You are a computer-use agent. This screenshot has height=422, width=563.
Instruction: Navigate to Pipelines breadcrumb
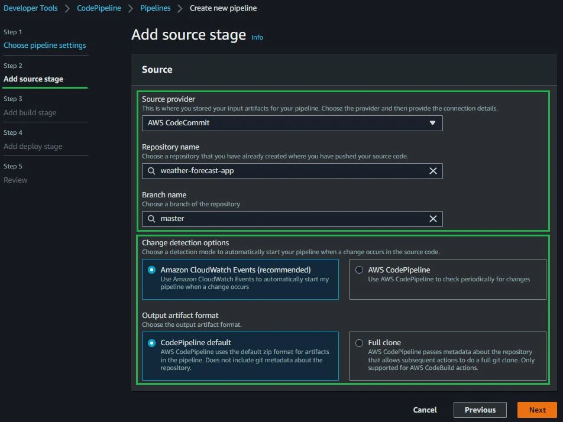[x=155, y=8]
